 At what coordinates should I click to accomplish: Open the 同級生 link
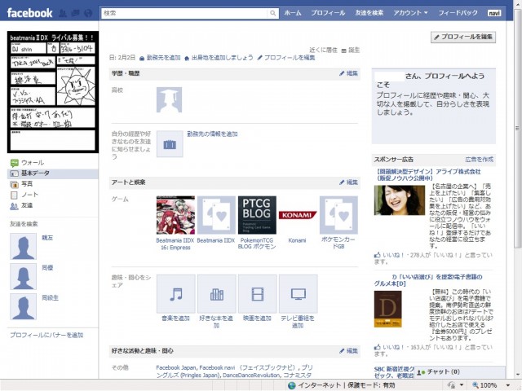(50, 298)
